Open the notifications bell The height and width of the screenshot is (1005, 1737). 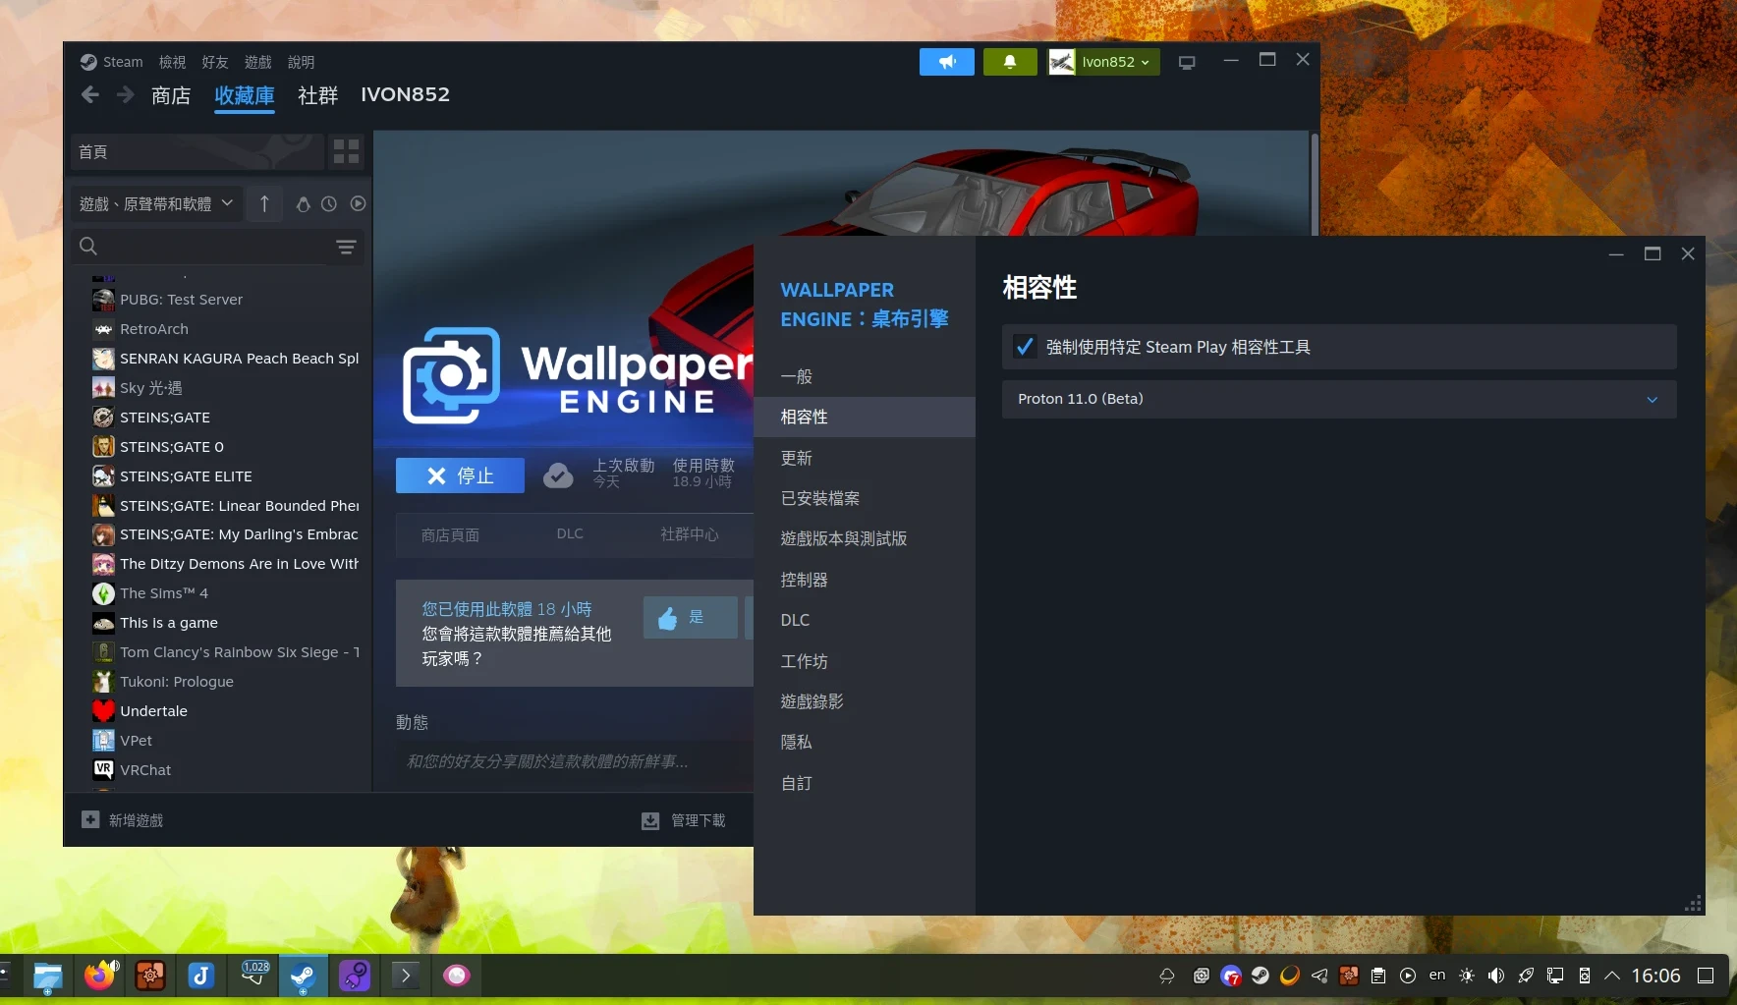point(1010,62)
